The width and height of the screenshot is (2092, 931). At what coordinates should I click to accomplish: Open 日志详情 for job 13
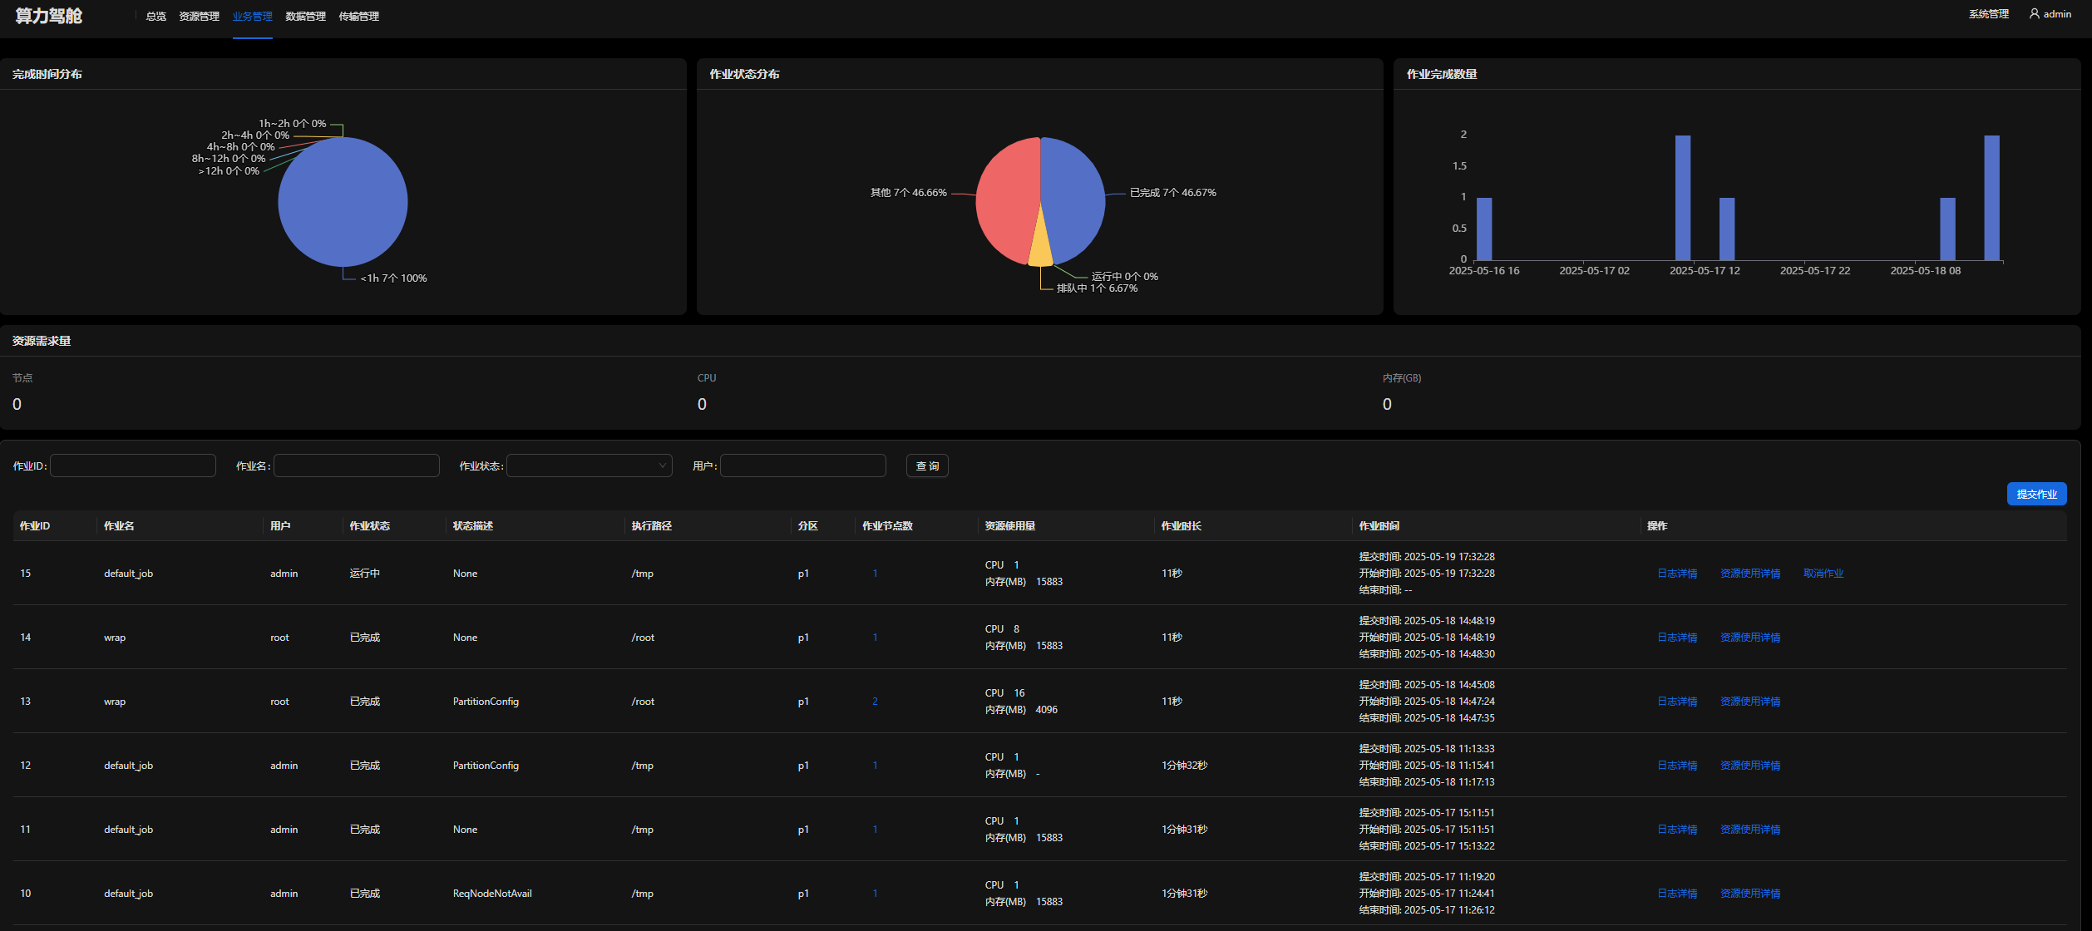1677,702
